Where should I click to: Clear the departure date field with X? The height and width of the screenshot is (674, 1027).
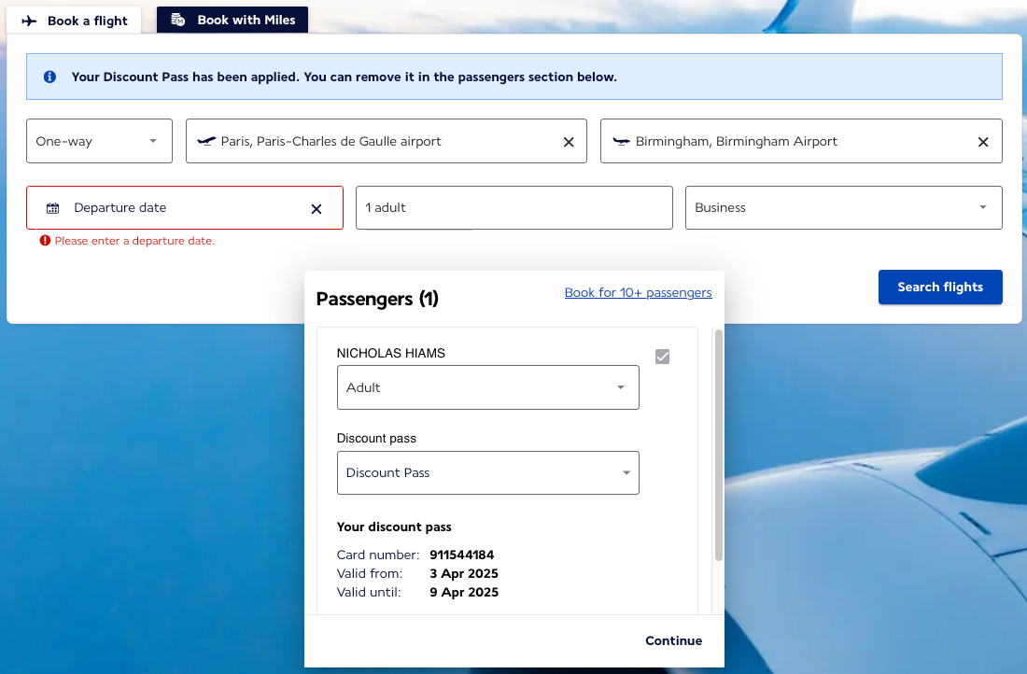317,209
